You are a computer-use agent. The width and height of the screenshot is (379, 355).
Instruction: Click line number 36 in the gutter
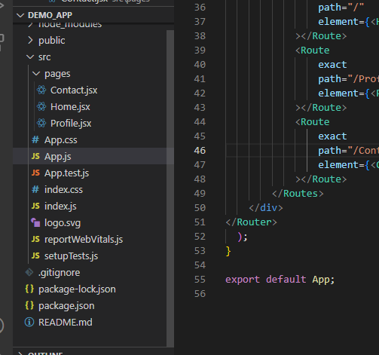(x=200, y=8)
